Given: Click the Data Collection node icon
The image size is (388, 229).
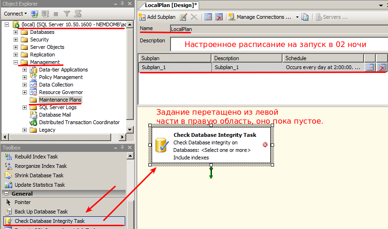Looking at the screenshot, I should pyautogui.click(x=33, y=85).
